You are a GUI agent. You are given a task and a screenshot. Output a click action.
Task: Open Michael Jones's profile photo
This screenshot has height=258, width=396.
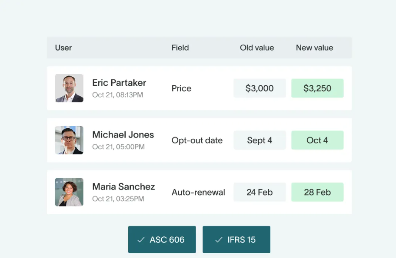[69, 140]
